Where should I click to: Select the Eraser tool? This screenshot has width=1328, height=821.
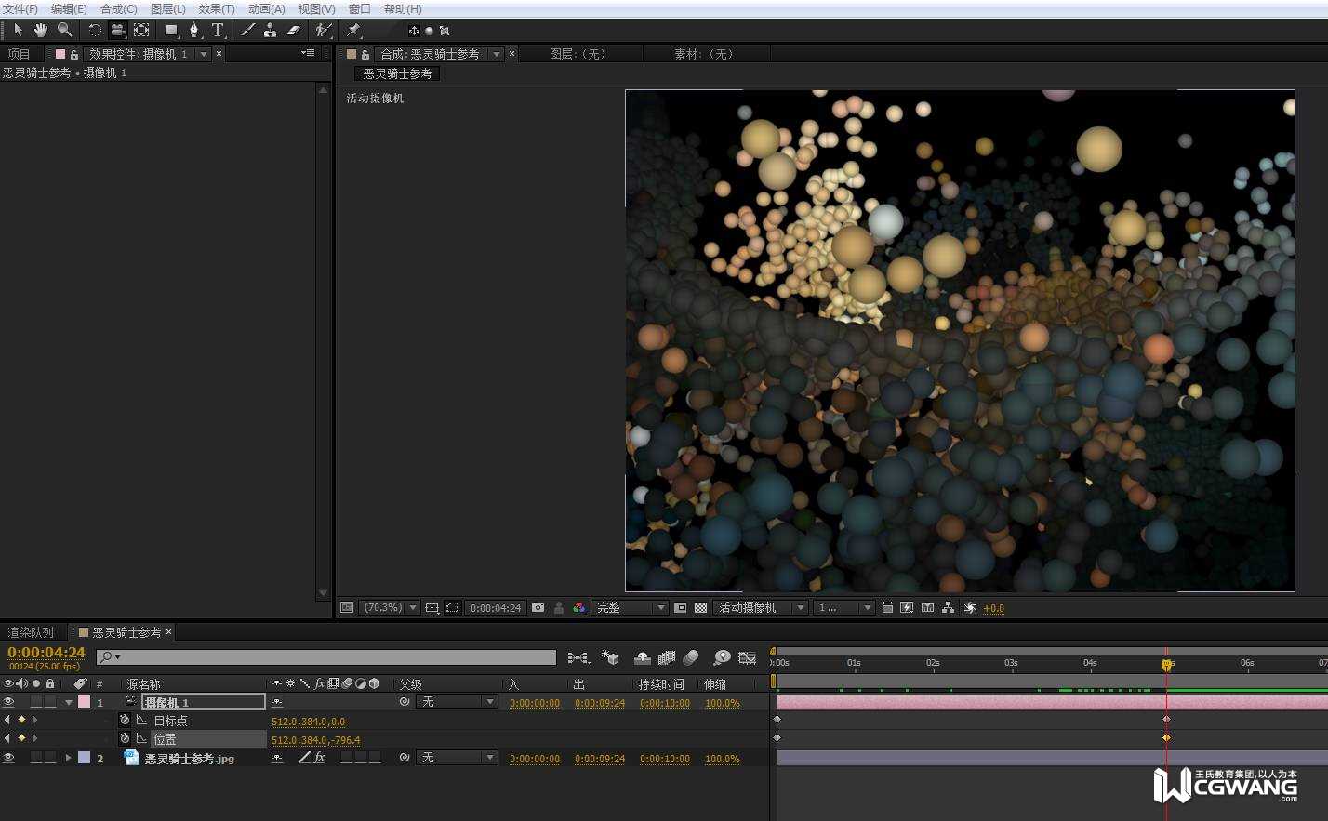[294, 30]
